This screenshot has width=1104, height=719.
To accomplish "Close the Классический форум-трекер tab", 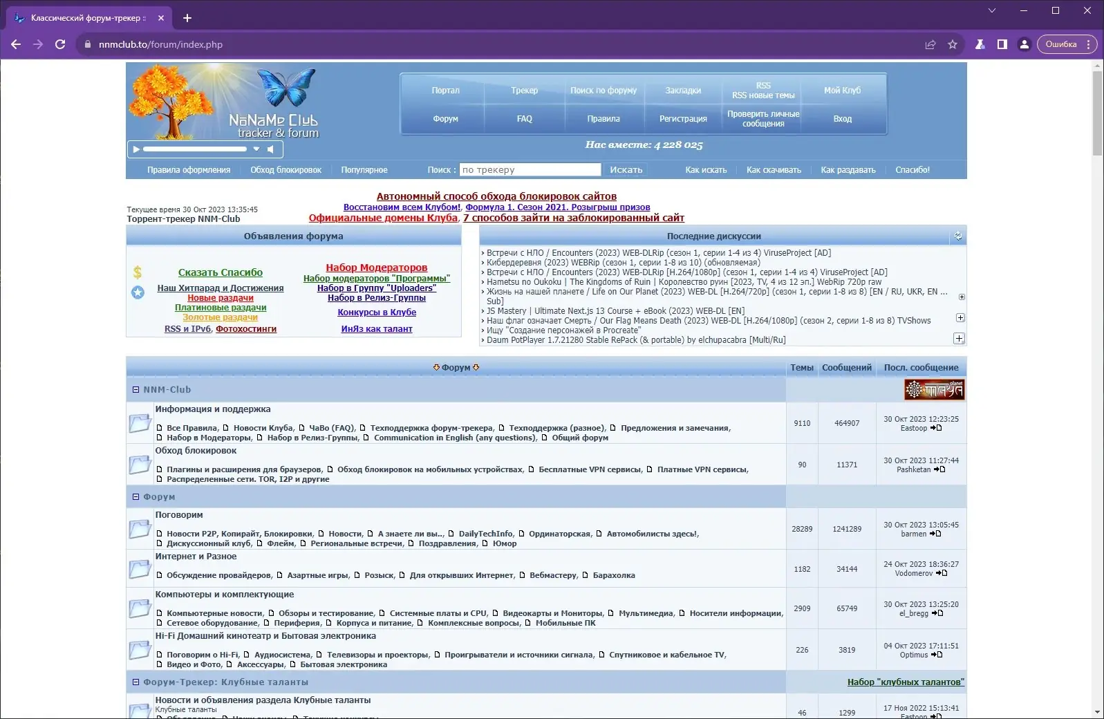I will [161, 18].
